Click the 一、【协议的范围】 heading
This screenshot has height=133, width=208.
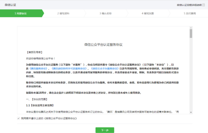tap(37, 99)
